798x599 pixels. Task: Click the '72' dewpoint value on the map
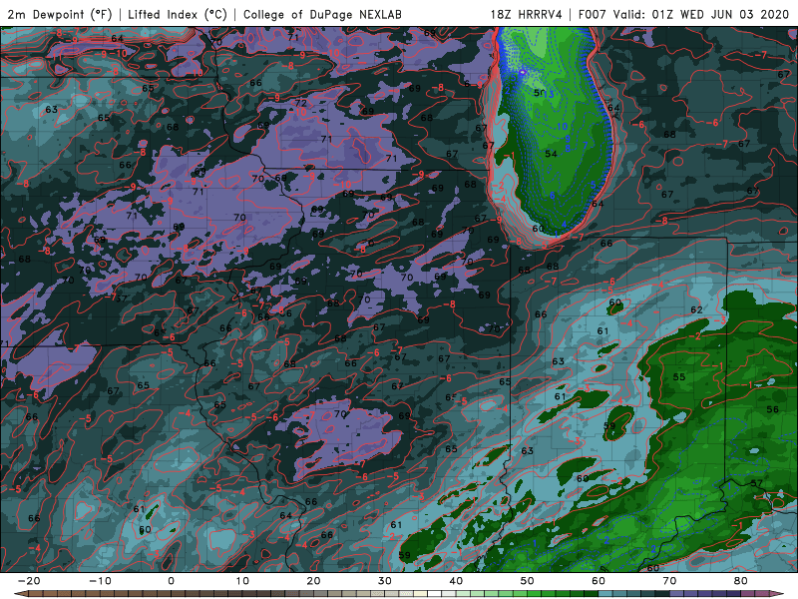coord(301,104)
